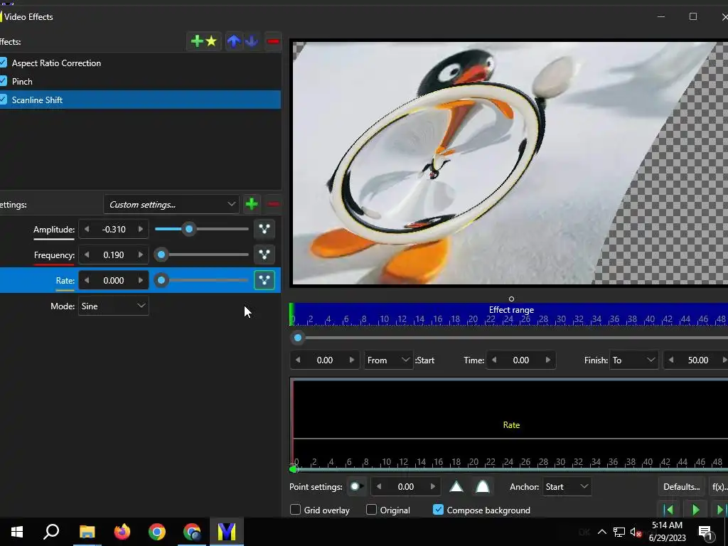Click the Defaults... button

pyautogui.click(x=681, y=486)
